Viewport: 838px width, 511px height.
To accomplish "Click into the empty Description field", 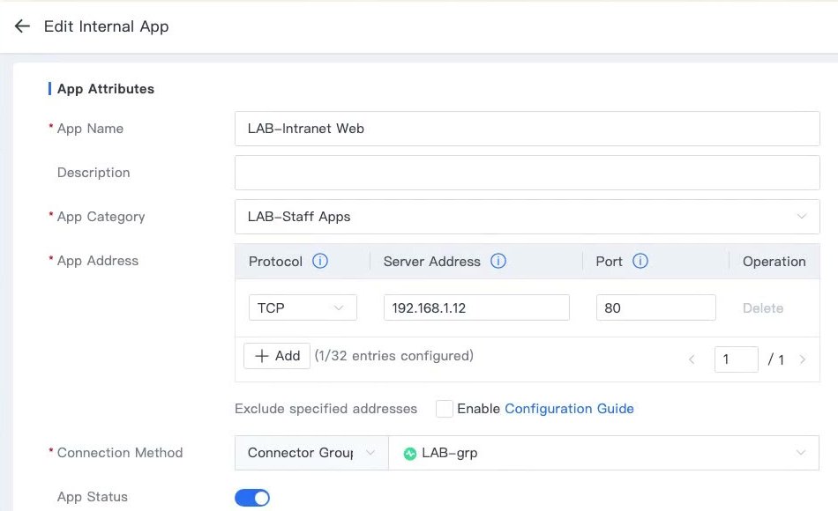I will [x=527, y=173].
